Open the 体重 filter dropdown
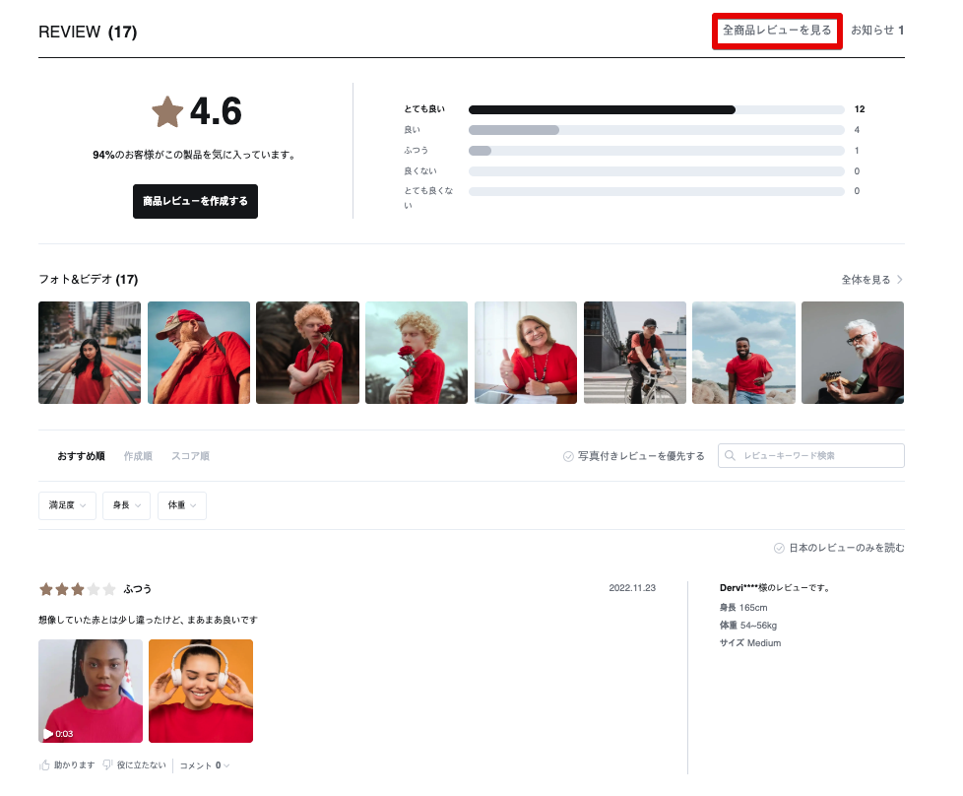 coord(182,505)
